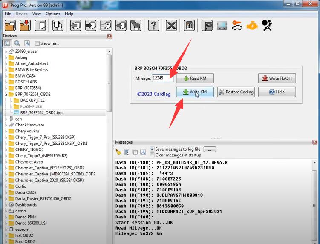Click the Restore Coding button
Screen dimensions: 320x244
[x=236, y=92]
